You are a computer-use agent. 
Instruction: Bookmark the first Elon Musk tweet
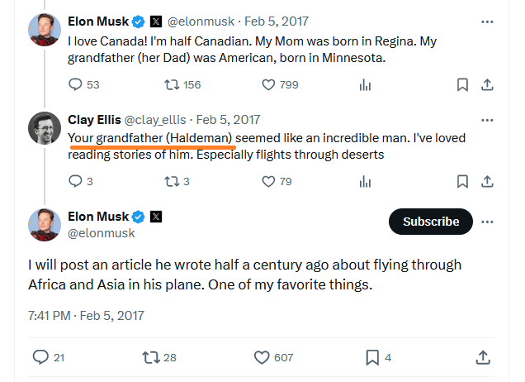coord(463,84)
